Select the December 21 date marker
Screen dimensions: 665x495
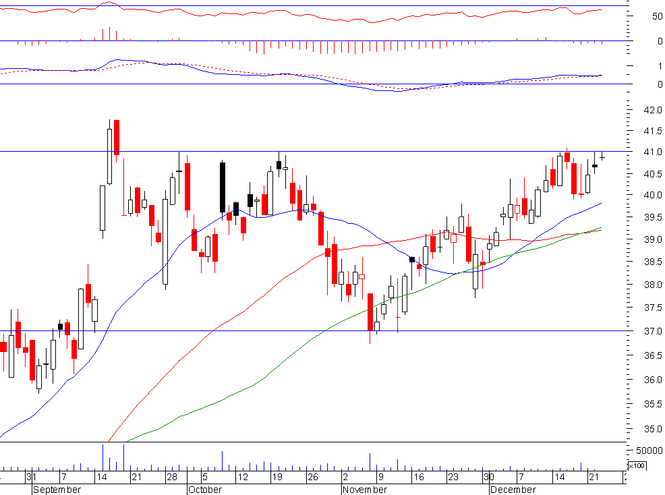(x=594, y=477)
